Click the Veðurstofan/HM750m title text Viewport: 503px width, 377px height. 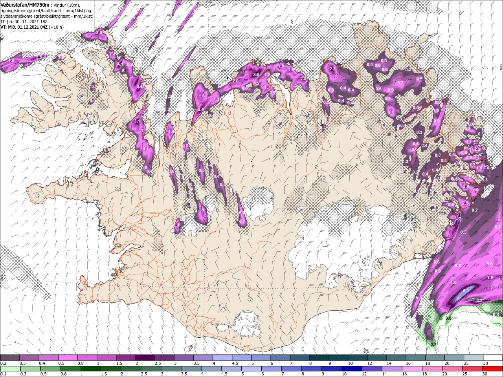click(x=25, y=5)
